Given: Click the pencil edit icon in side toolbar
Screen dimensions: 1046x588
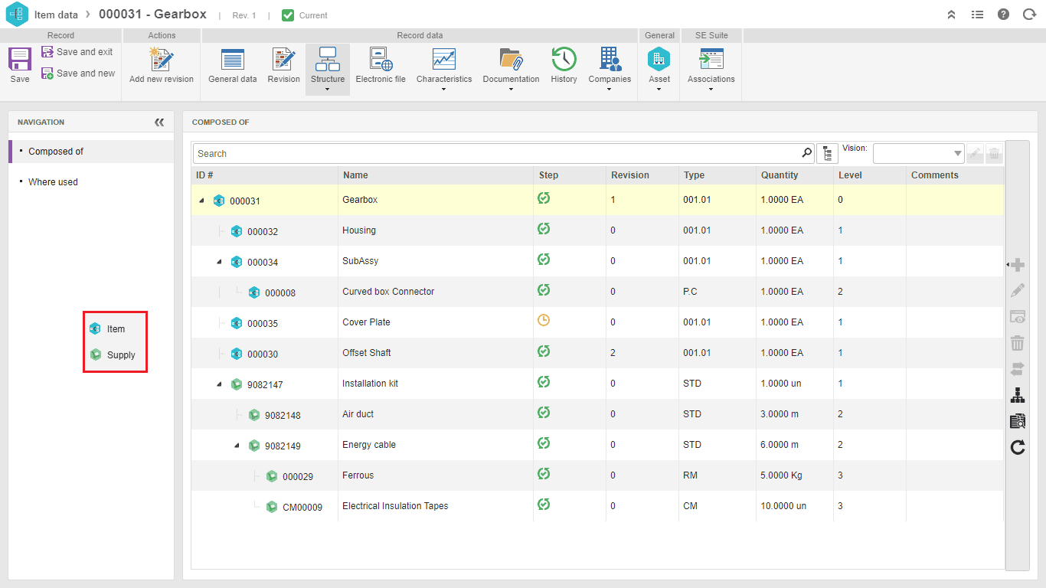Looking at the screenshot, I should click(x=1018, y=291).
